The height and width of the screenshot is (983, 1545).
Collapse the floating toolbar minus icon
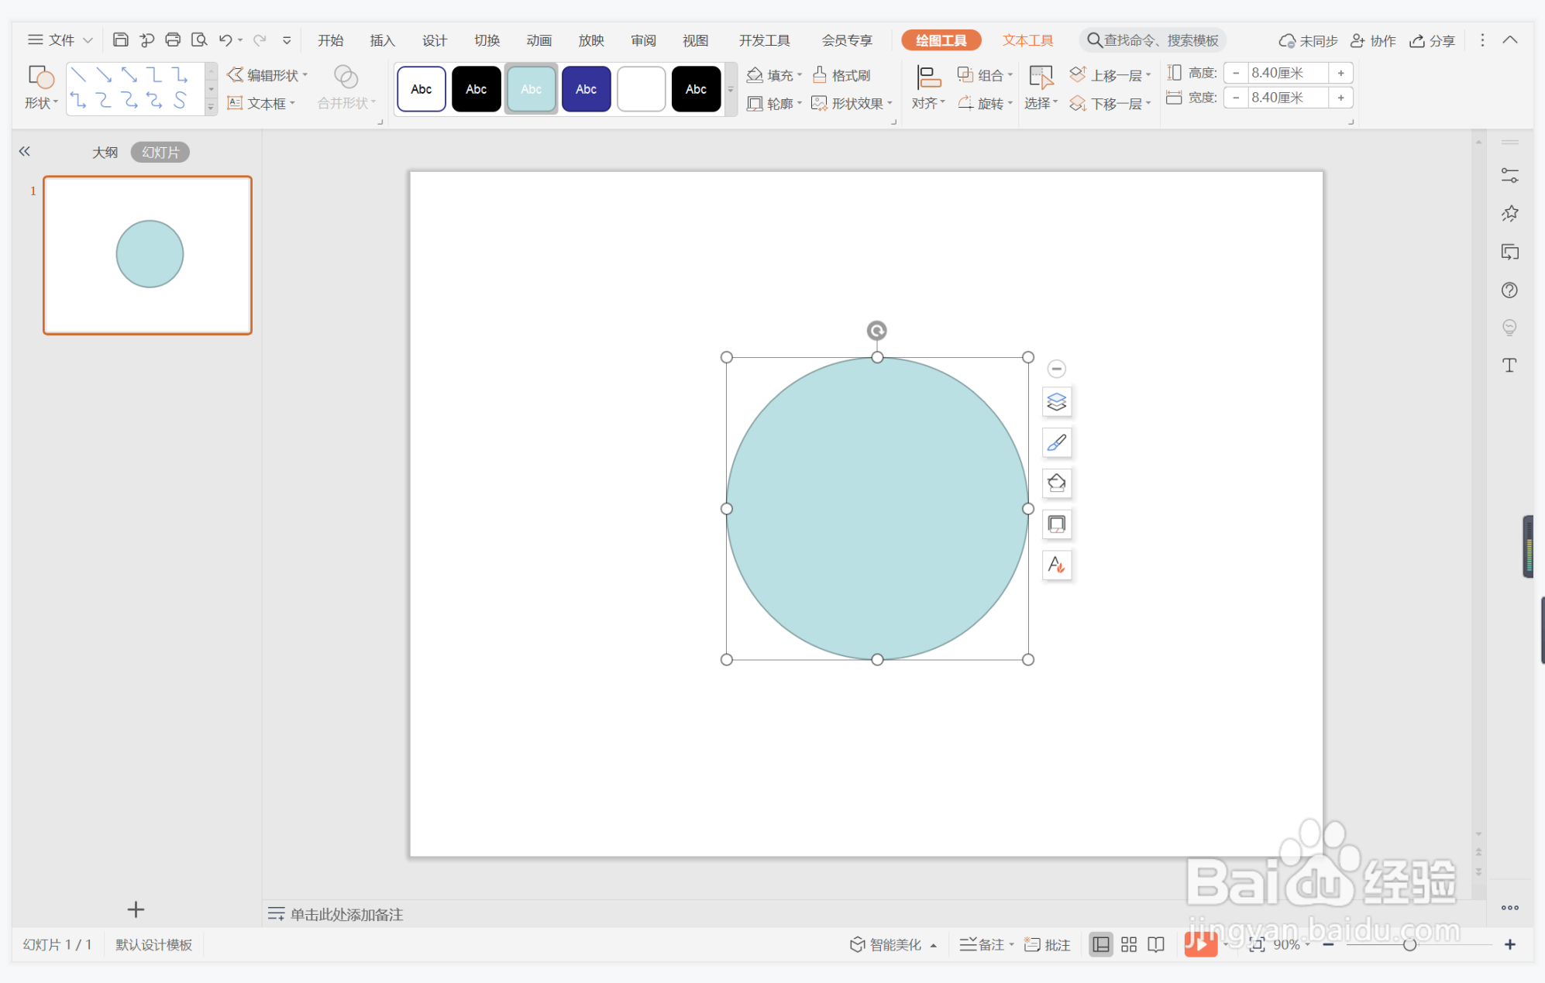click(x=1056, y=369)
